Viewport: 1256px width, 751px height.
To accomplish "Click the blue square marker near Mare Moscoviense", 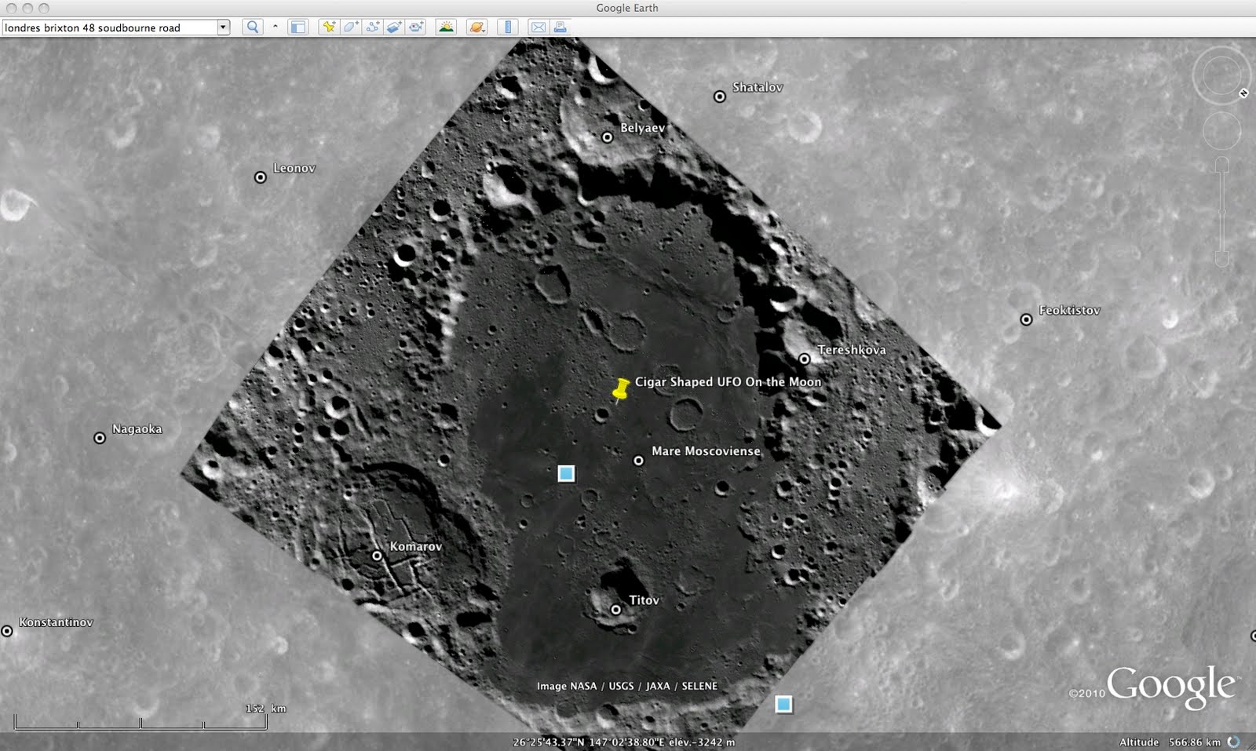I will click(x=566, y=473).
